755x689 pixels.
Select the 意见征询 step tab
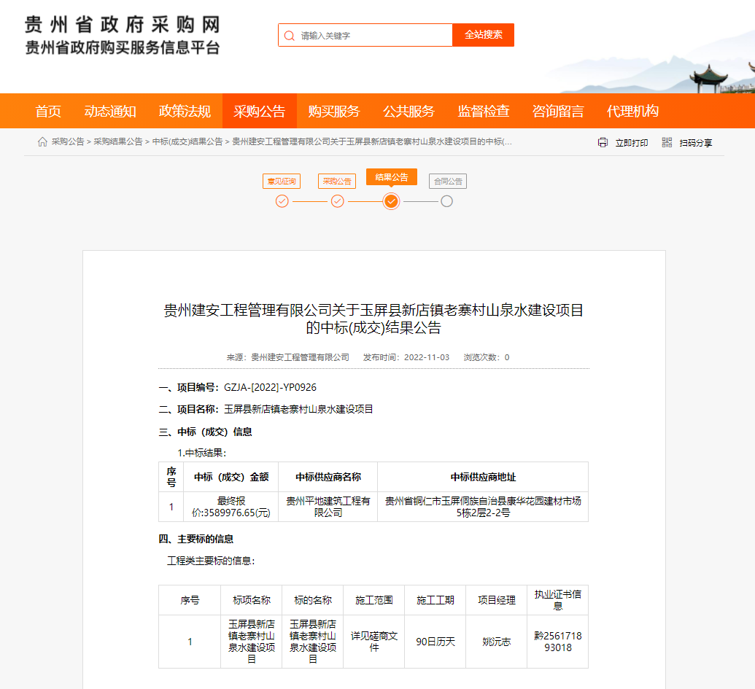click(x=282, y=182)
